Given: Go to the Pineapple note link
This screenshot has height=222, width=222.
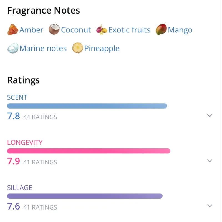Looking at the screenshot, I should [102, 49].
